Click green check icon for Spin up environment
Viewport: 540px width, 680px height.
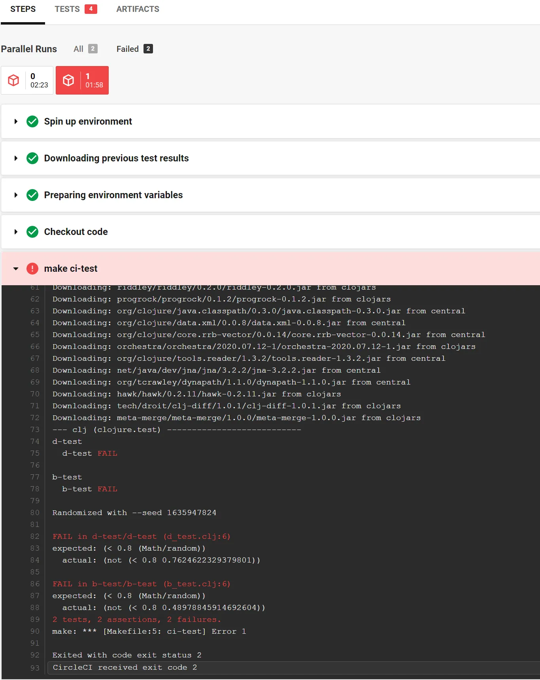pos(32,121)
